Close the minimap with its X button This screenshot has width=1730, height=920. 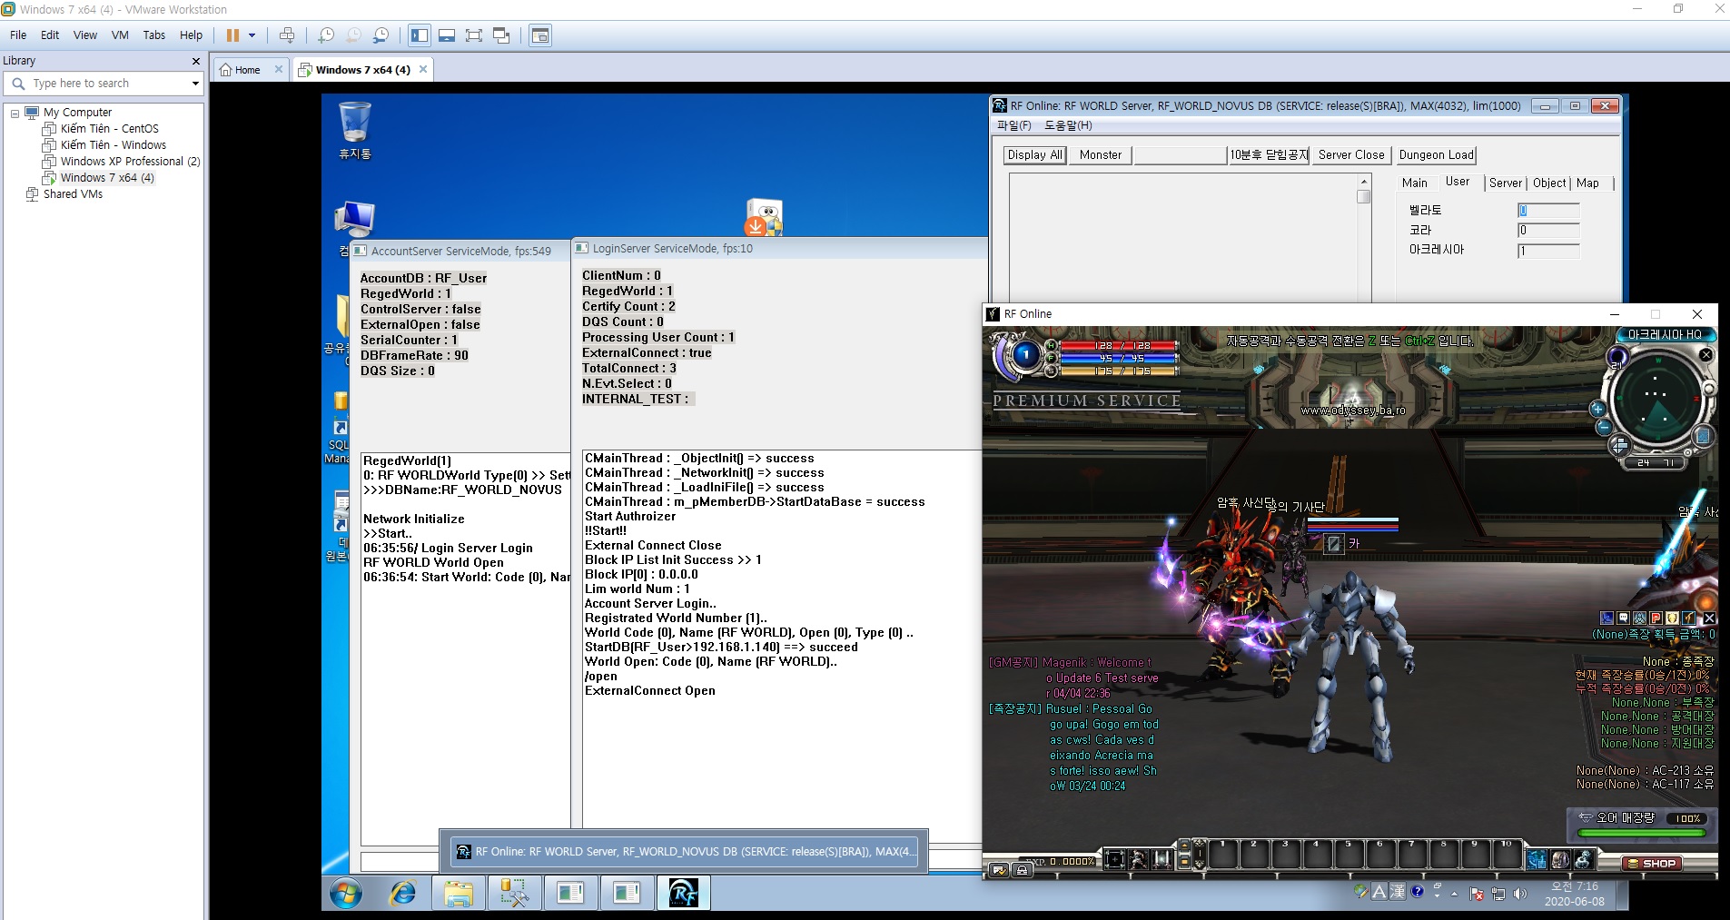(1705, 355)
